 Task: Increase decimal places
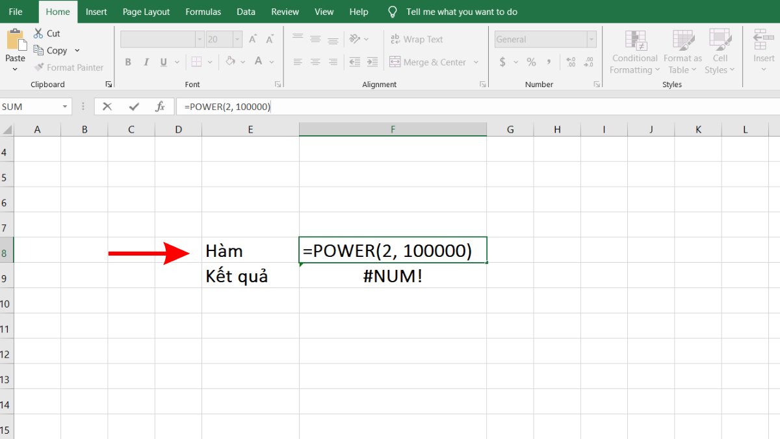click(571, 62)
